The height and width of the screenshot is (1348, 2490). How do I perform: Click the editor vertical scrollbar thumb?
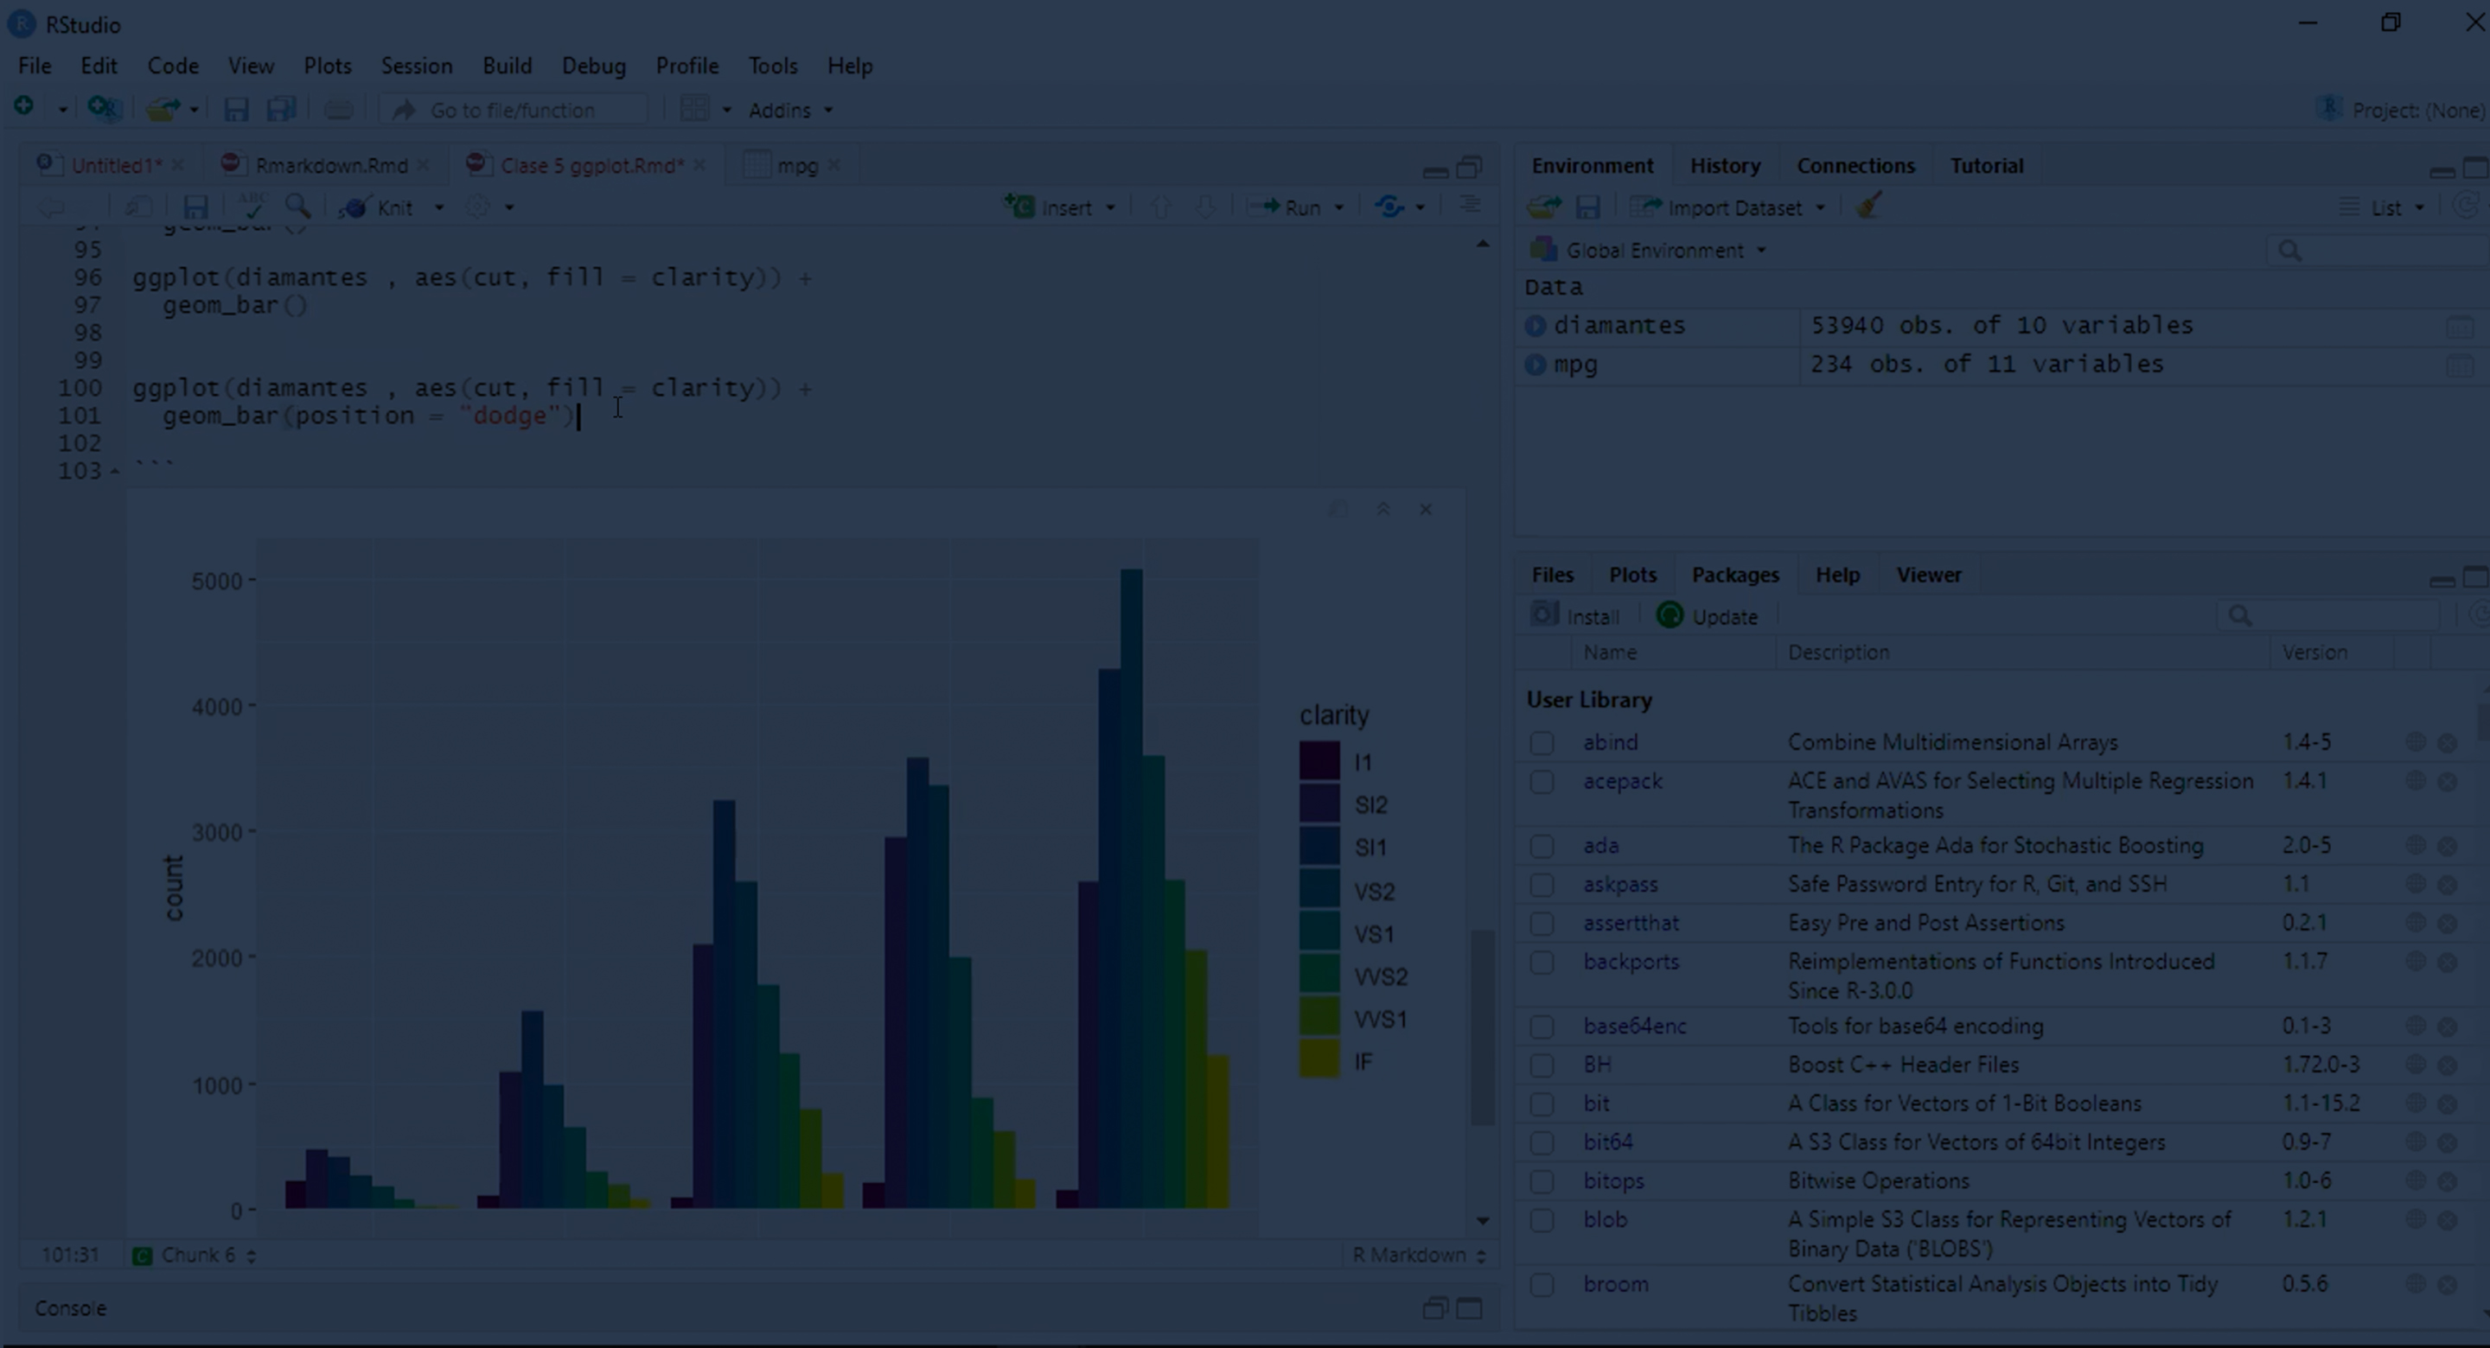[x=1482, y=1027]
